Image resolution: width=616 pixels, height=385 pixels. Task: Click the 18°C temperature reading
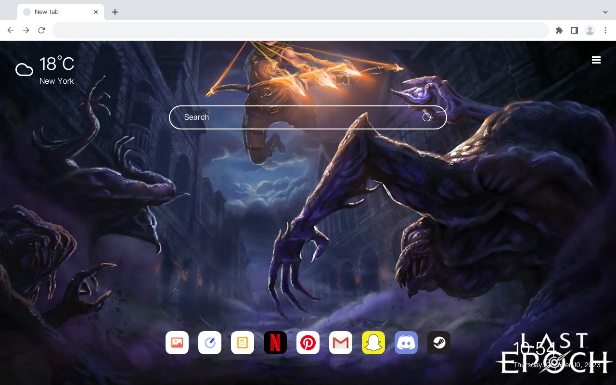[x=57, y=64]
